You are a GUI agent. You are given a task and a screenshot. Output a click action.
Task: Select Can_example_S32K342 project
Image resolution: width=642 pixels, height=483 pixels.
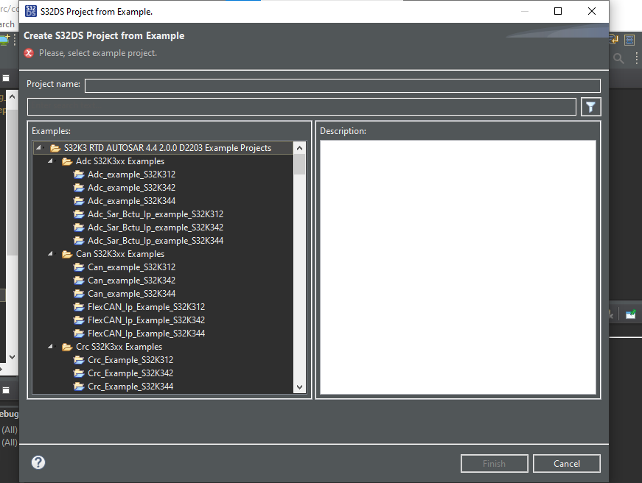tap(131, 281)
